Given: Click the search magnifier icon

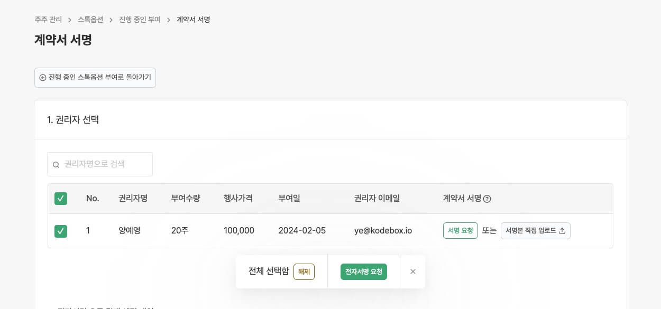Looking at the screenshot, I should (x=56, y=165).
